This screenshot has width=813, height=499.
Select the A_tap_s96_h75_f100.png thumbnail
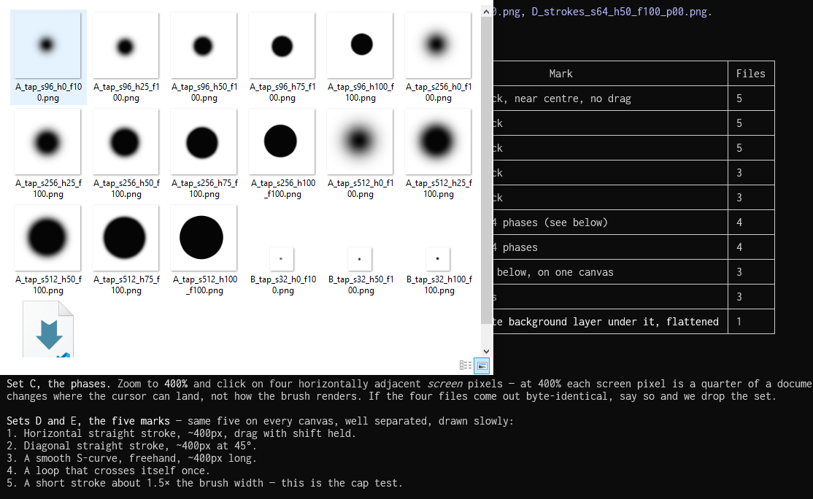tap(282, 45)
